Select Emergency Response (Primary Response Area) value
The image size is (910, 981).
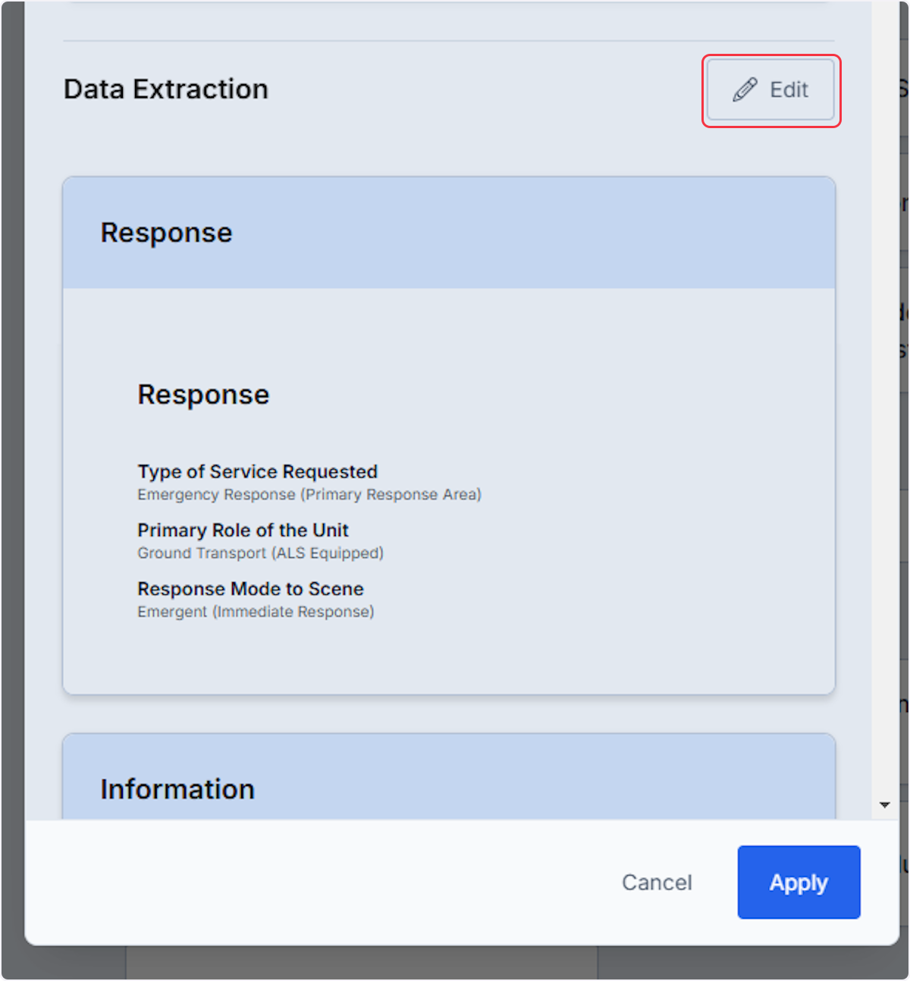point(309,494)
